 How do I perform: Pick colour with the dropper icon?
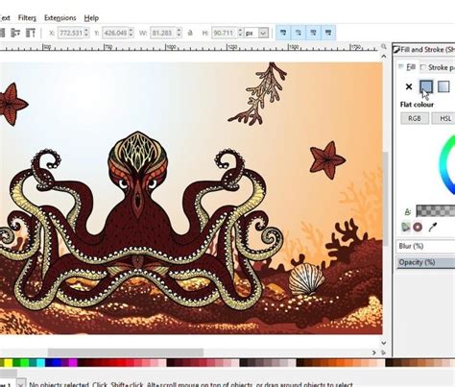point(433,227)
